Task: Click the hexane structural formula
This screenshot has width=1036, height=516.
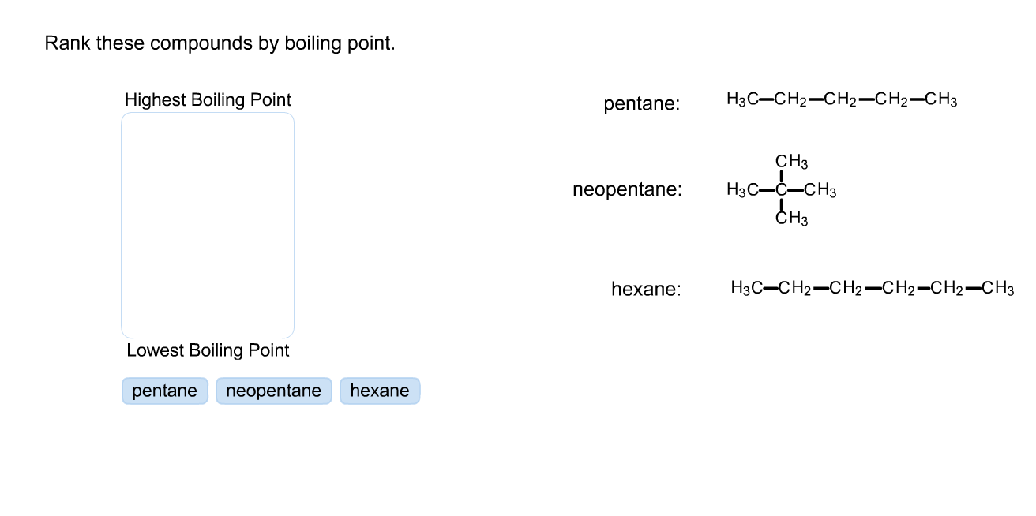Action: 872,288
